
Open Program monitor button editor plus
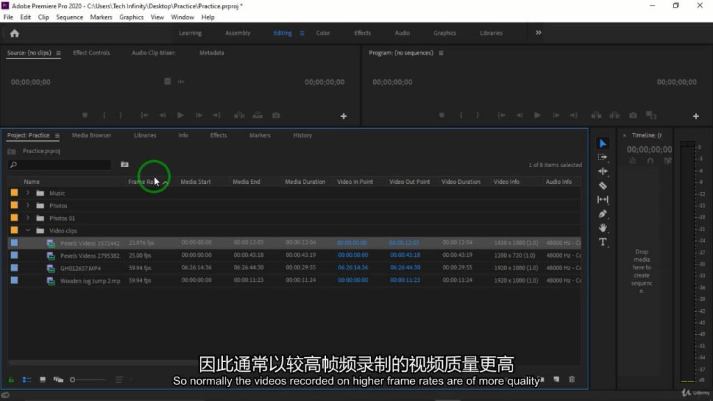click(x=696, y=116)
